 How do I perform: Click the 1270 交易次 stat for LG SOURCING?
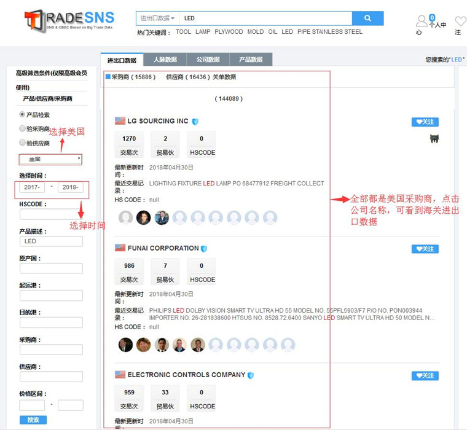(x=129, y=145)
